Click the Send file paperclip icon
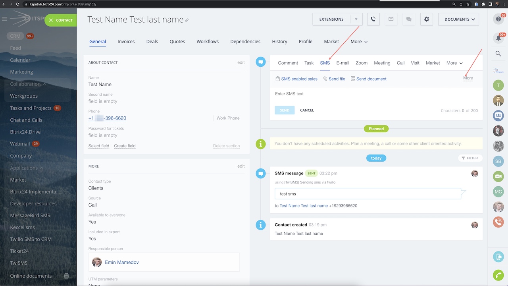Viewport: 508px width, 286px height. point(325,79)
